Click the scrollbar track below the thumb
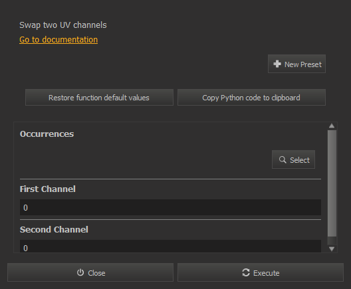The width and height of the screenshot is (351, 289). pyautogui.click(x=332, y=241)
